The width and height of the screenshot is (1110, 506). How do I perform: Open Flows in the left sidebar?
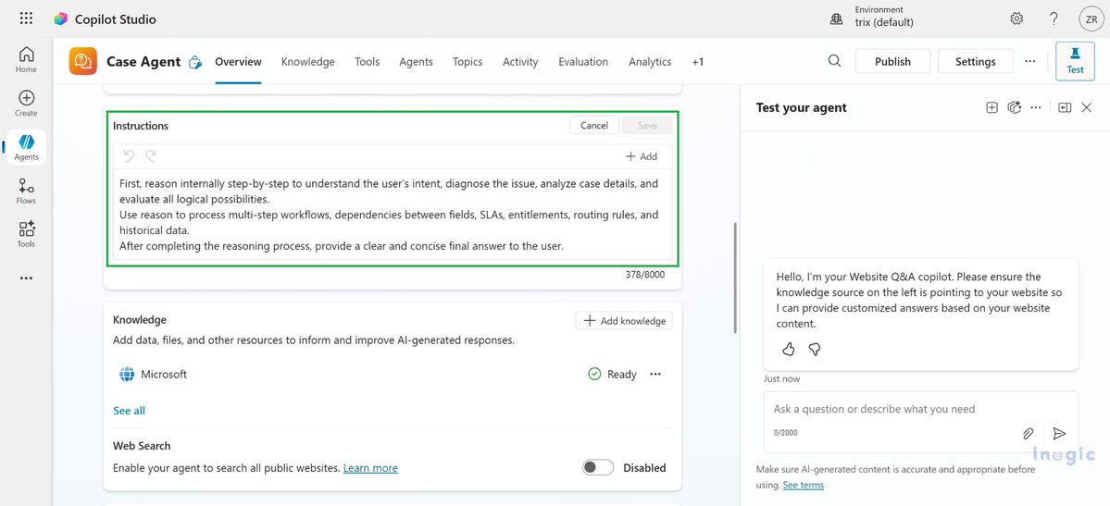click(x=26, y=191)
